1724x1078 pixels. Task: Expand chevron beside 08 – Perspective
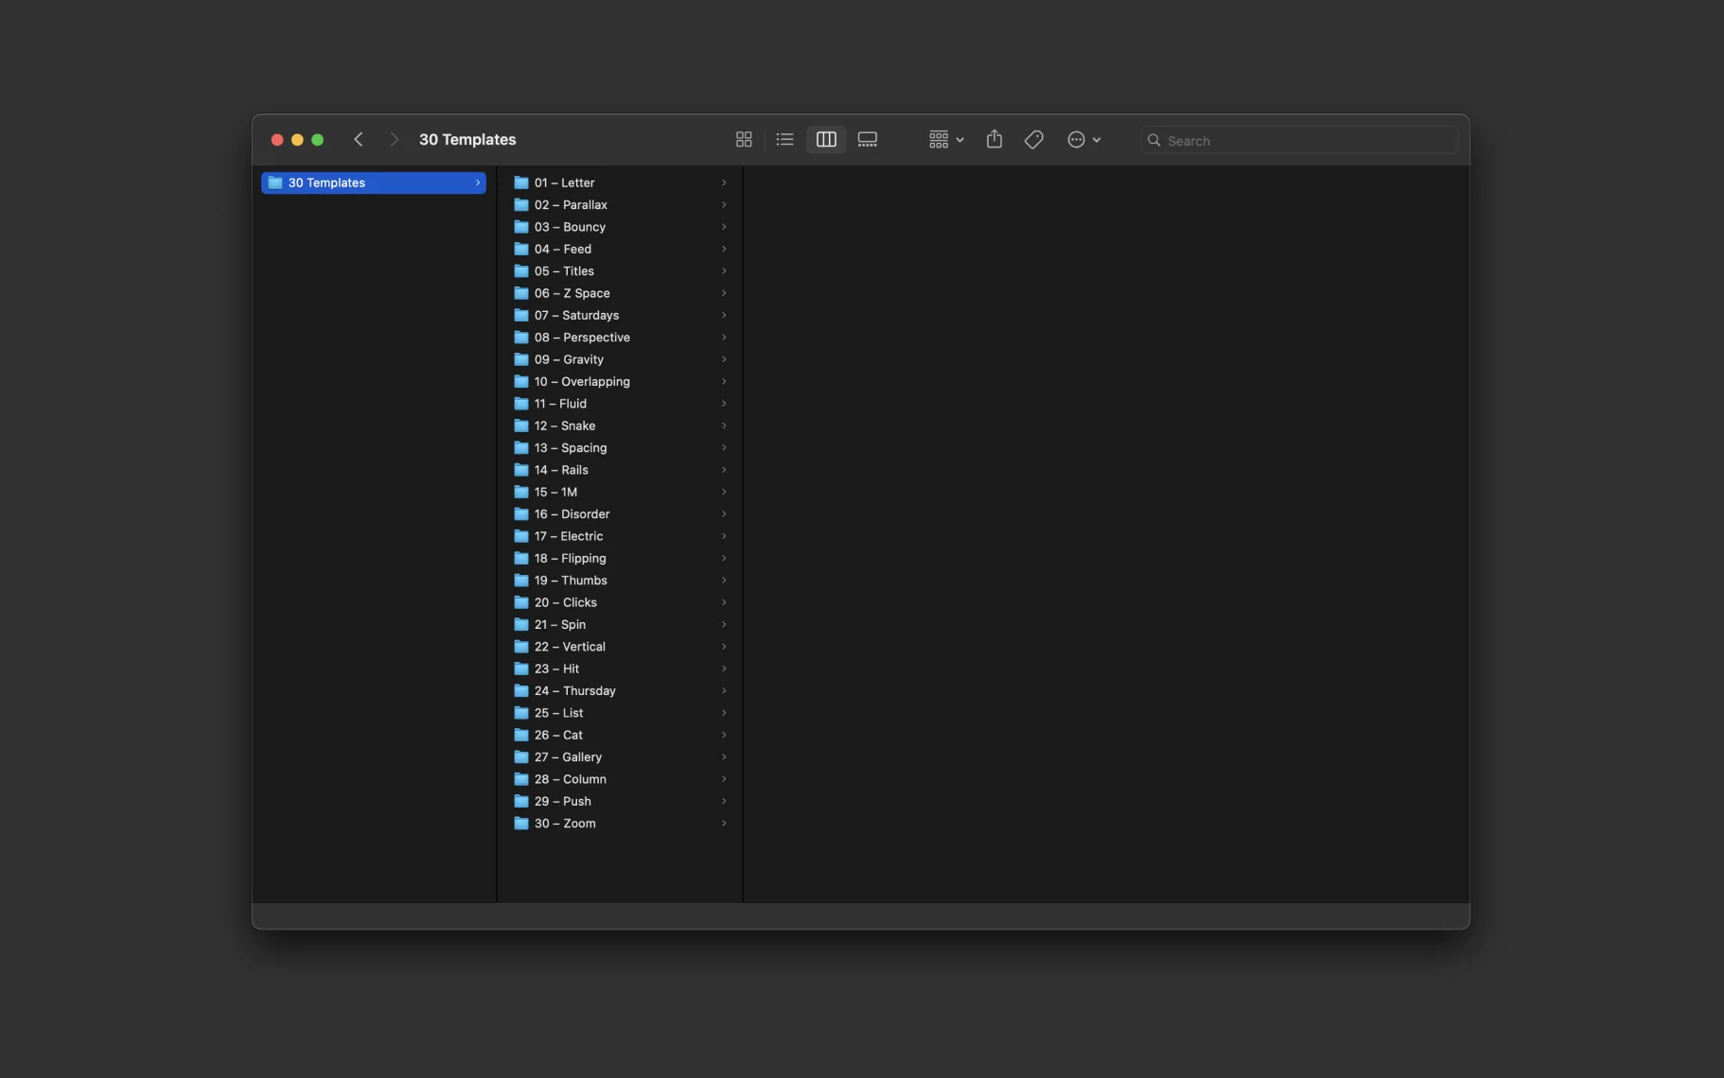pos(724,338)
